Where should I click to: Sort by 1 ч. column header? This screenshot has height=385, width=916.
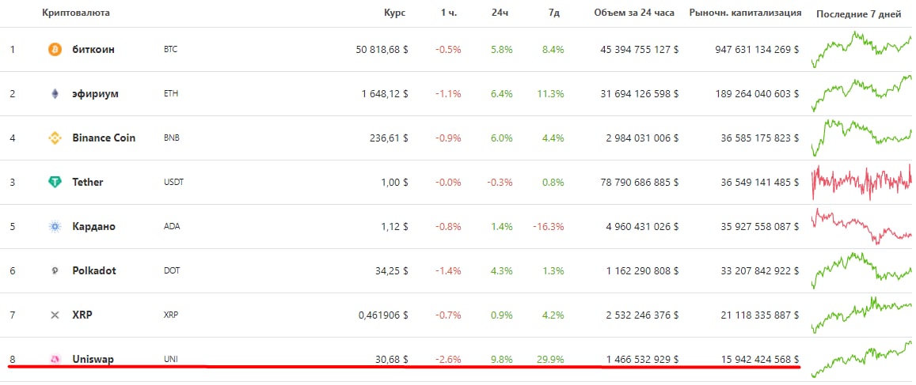[x=449, y=12]
